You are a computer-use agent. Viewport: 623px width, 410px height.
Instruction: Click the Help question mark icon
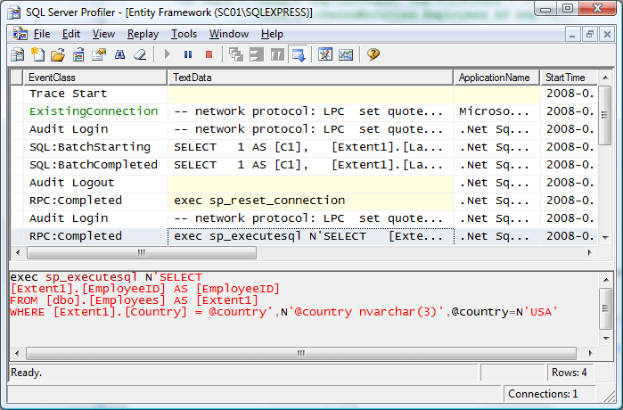(x=373, y=54)
